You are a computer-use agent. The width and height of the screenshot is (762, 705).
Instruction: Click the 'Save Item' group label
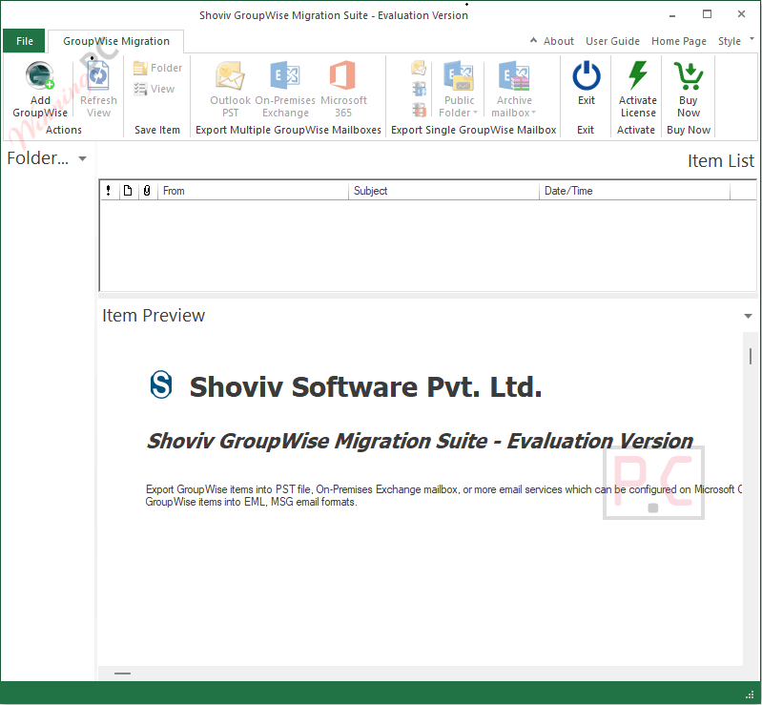point(157,130)
